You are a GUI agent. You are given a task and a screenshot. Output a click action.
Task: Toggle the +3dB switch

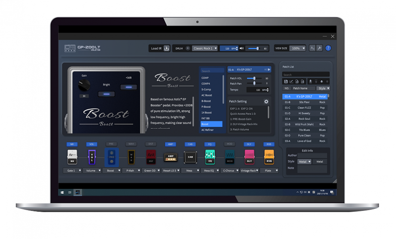[129, 87]
